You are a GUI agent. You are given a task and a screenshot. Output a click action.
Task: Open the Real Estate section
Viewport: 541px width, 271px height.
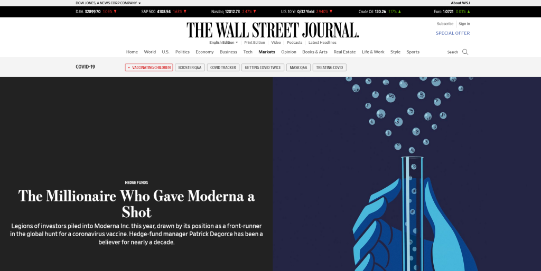[344, 52]
